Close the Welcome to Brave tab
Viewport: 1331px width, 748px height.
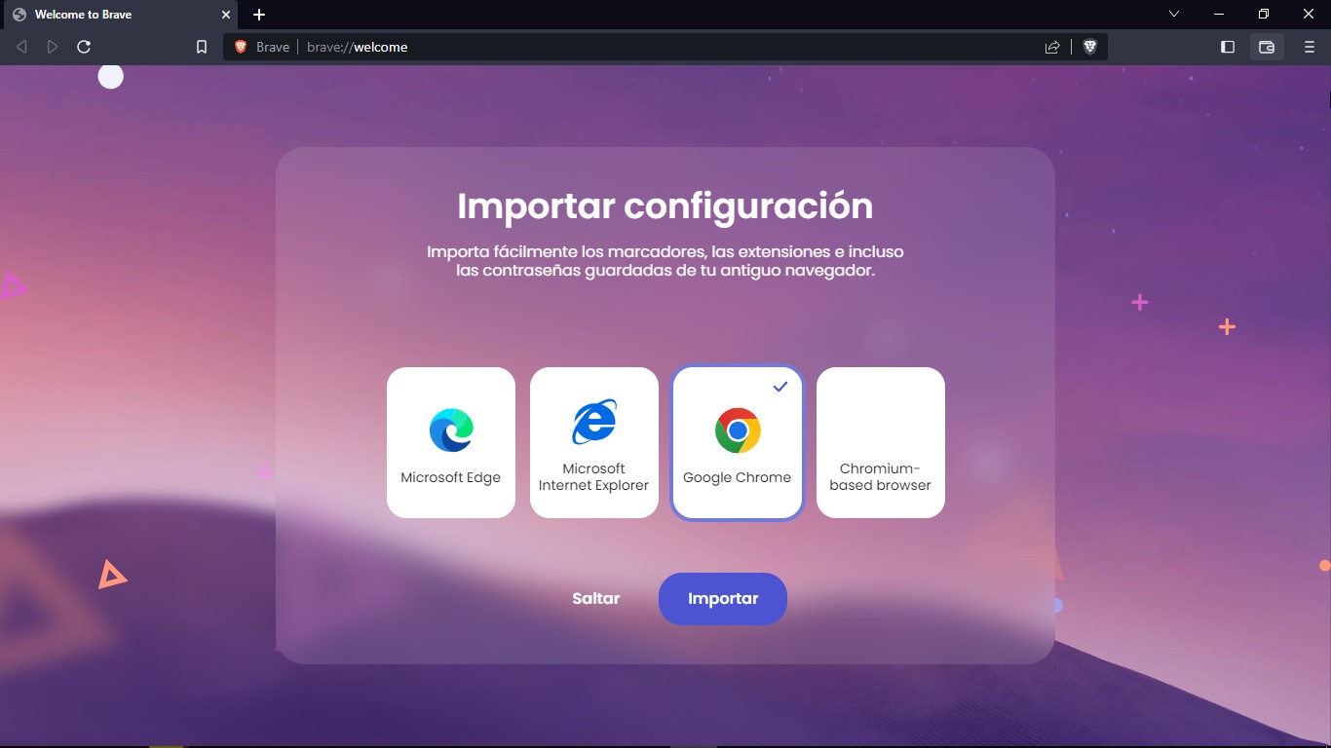(226, 15)
